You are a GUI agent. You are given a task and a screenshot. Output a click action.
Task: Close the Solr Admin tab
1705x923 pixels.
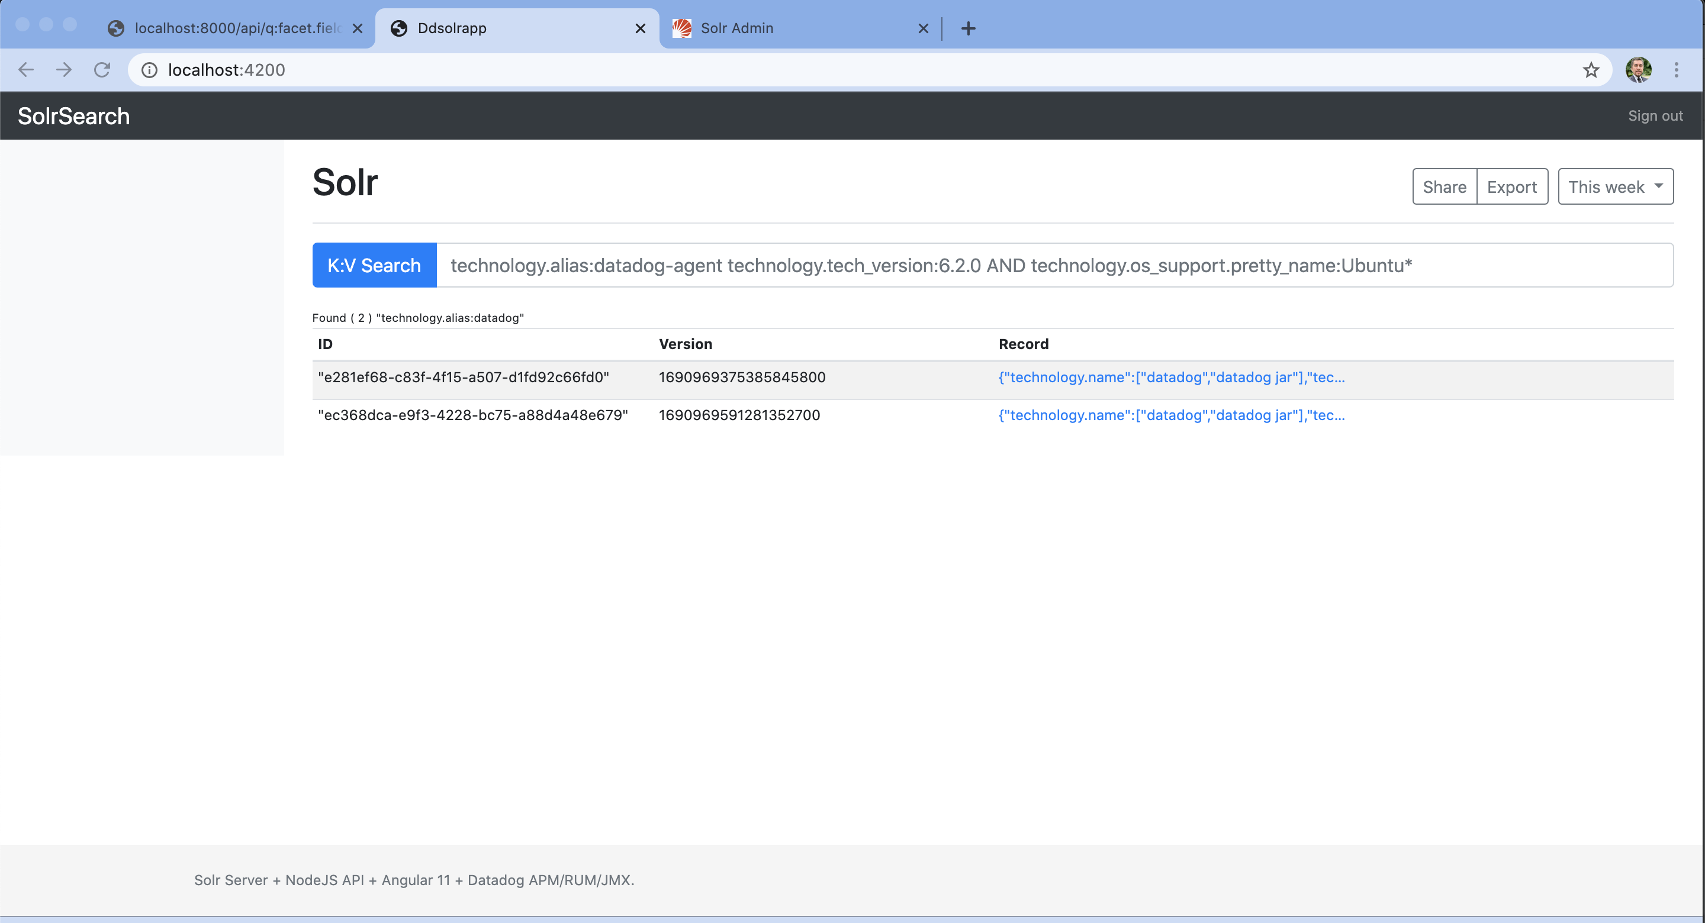(x=924, y=28)
